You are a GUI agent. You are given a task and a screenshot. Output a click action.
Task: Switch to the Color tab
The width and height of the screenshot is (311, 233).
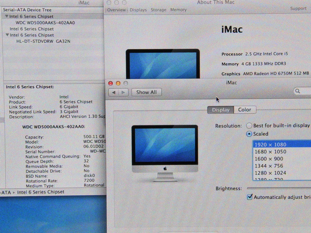click(x=245, y=110)
